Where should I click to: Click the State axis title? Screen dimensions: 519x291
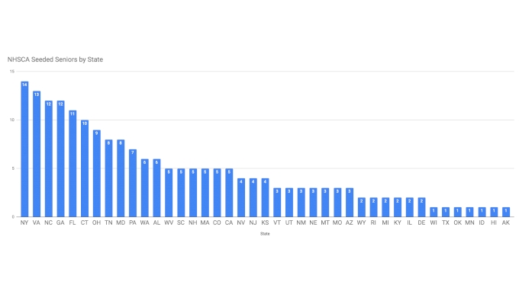pyautogui.click(x=265, y=234)
